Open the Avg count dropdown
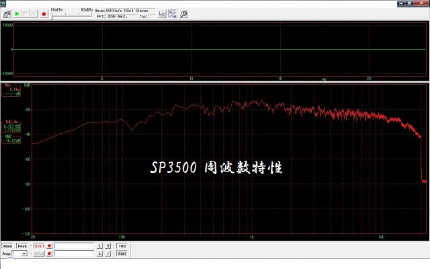This screenshot has height=269, width=430. (24, 254)
